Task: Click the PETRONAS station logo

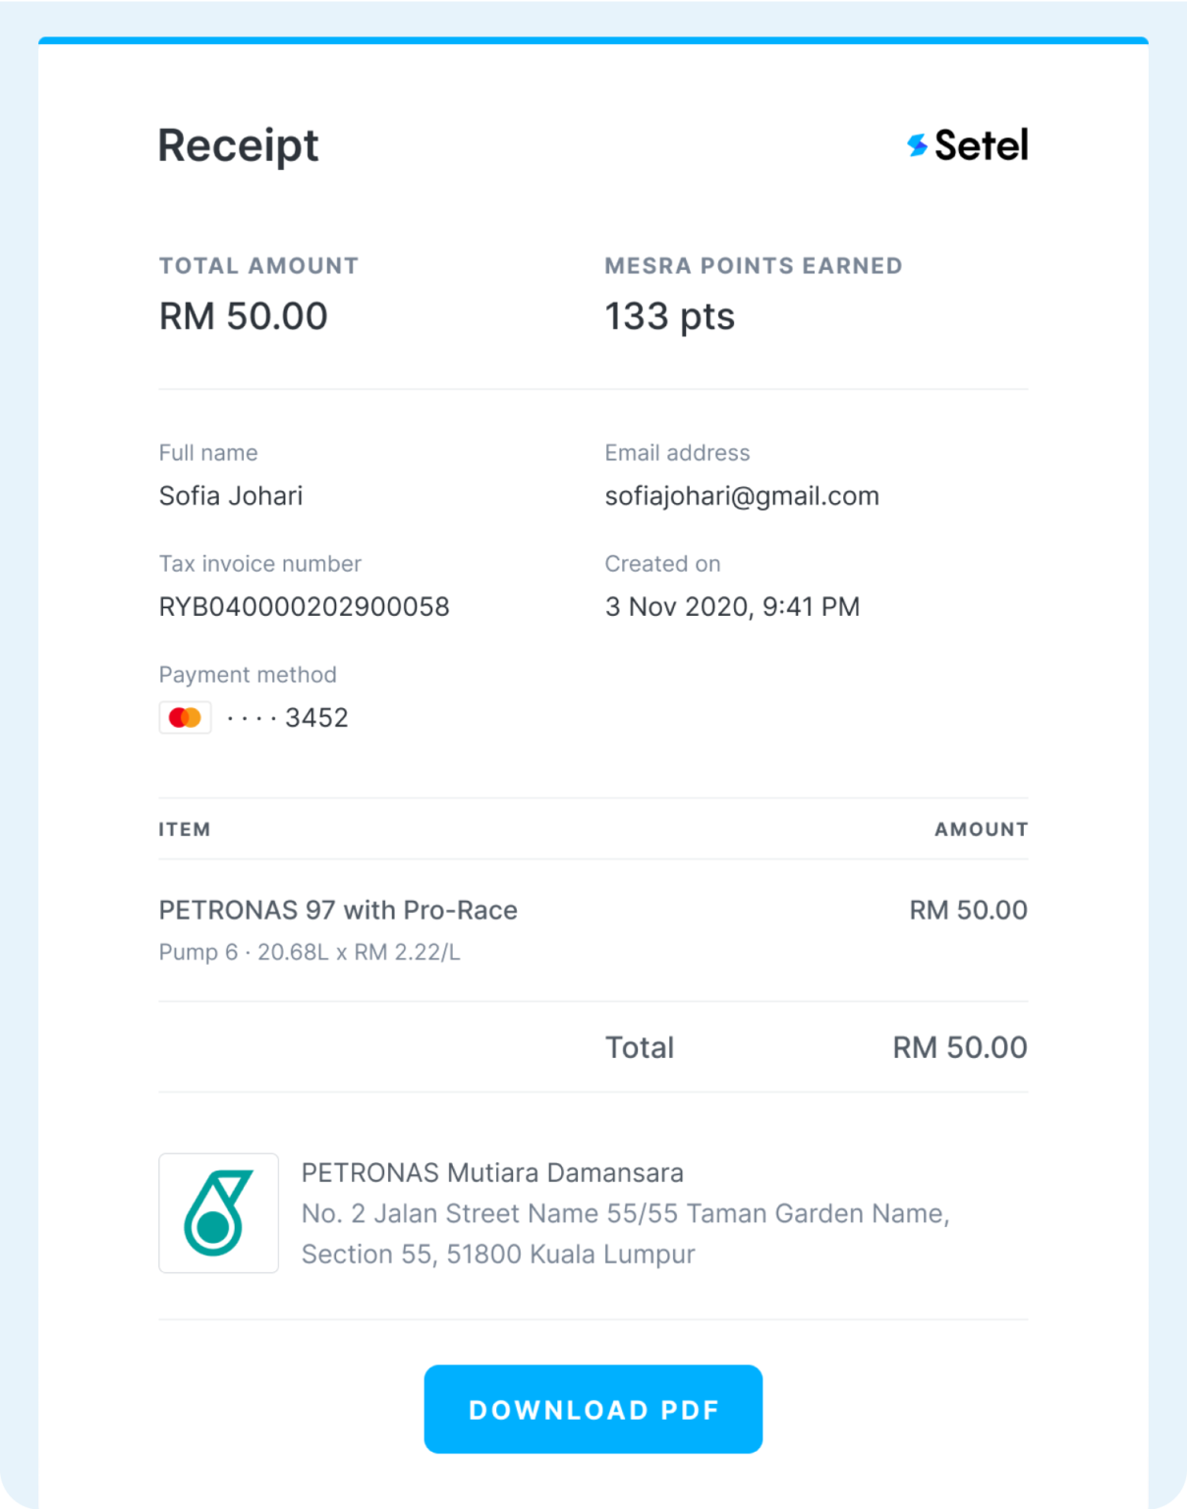Action: [x=218, y=1213]
